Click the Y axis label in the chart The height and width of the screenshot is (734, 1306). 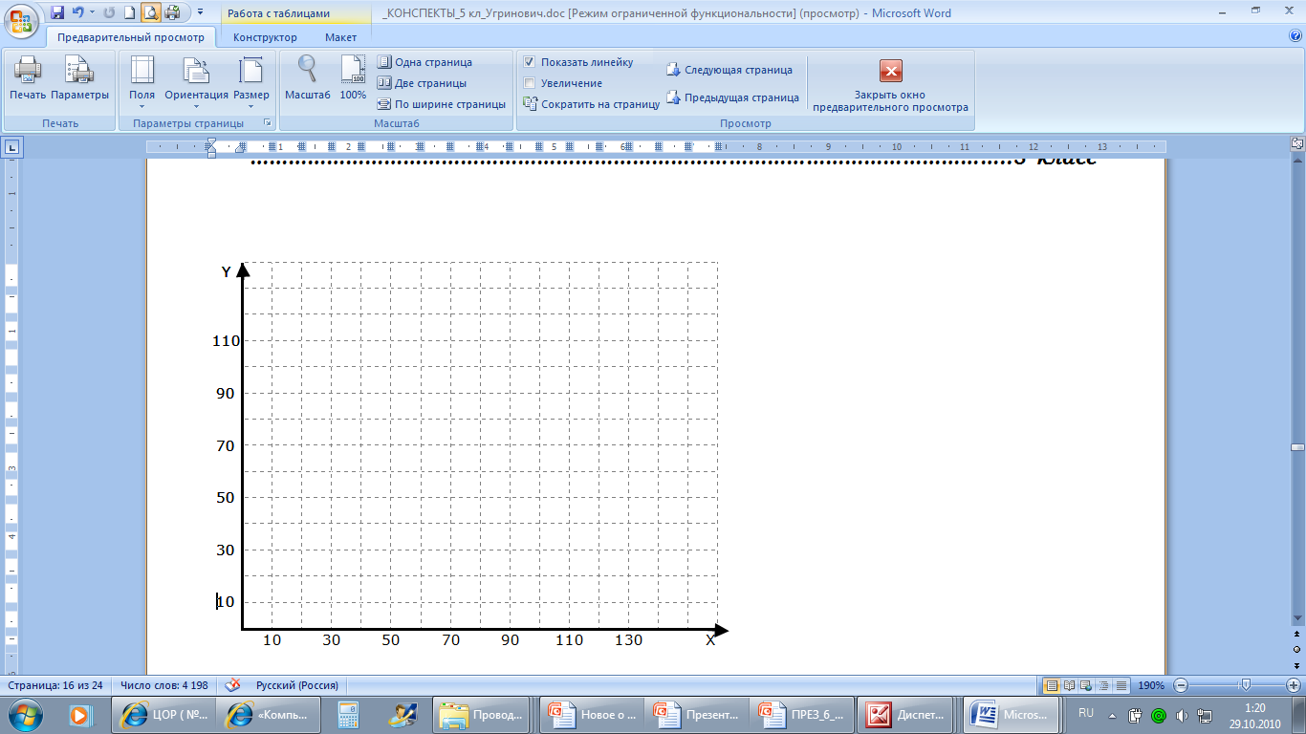(226, 272)
